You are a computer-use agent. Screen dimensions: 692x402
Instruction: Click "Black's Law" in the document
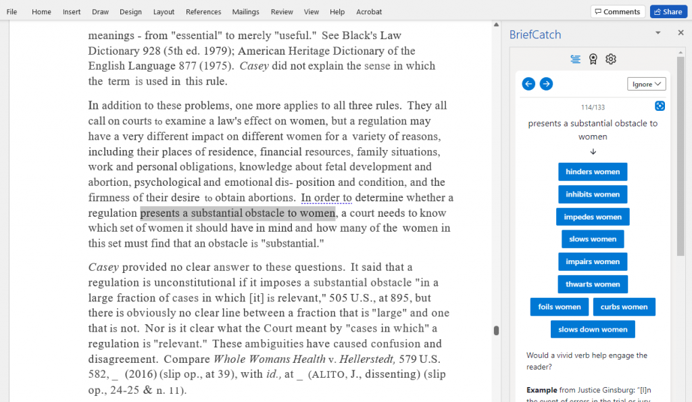coord(372,35)
